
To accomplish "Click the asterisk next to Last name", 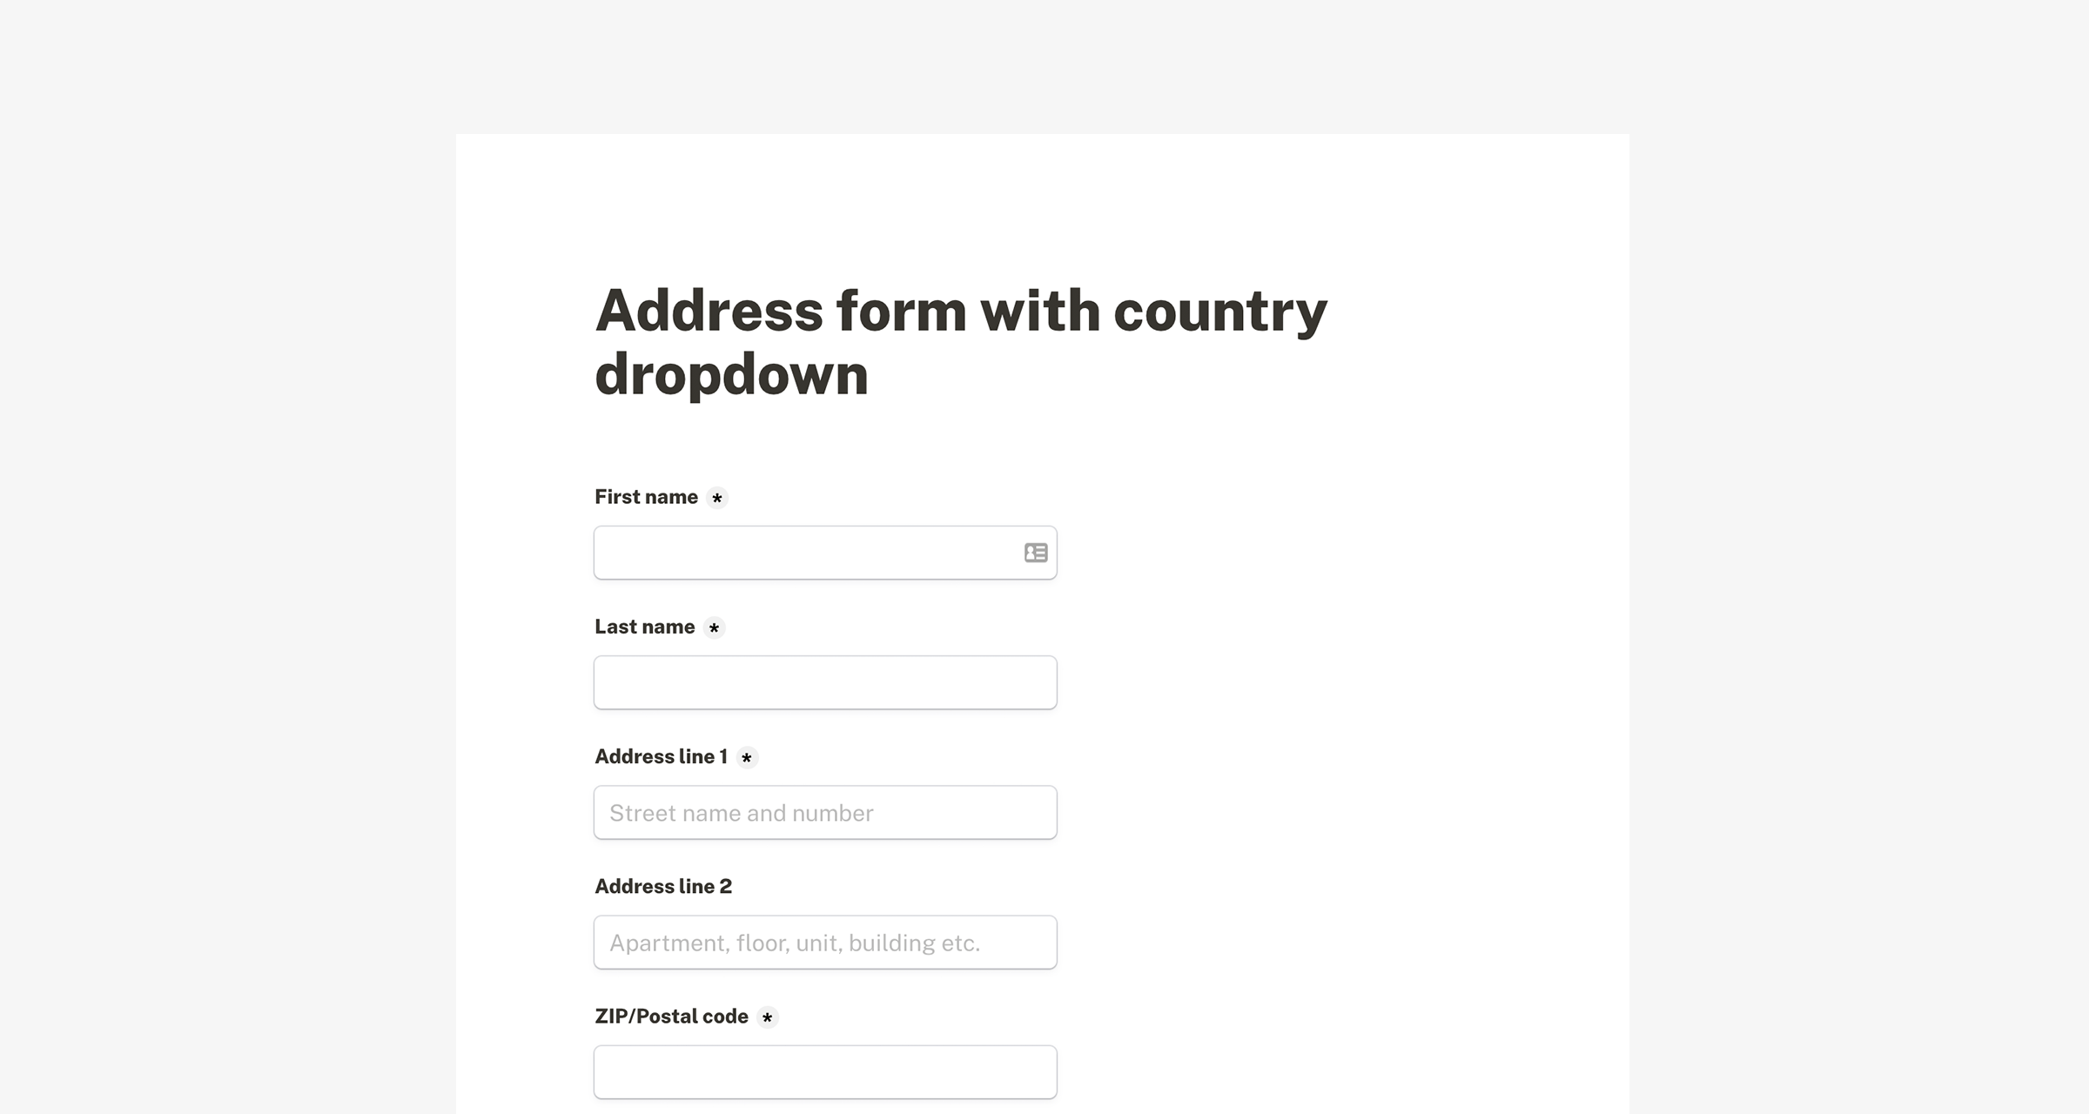I will (x=714, y=628).
